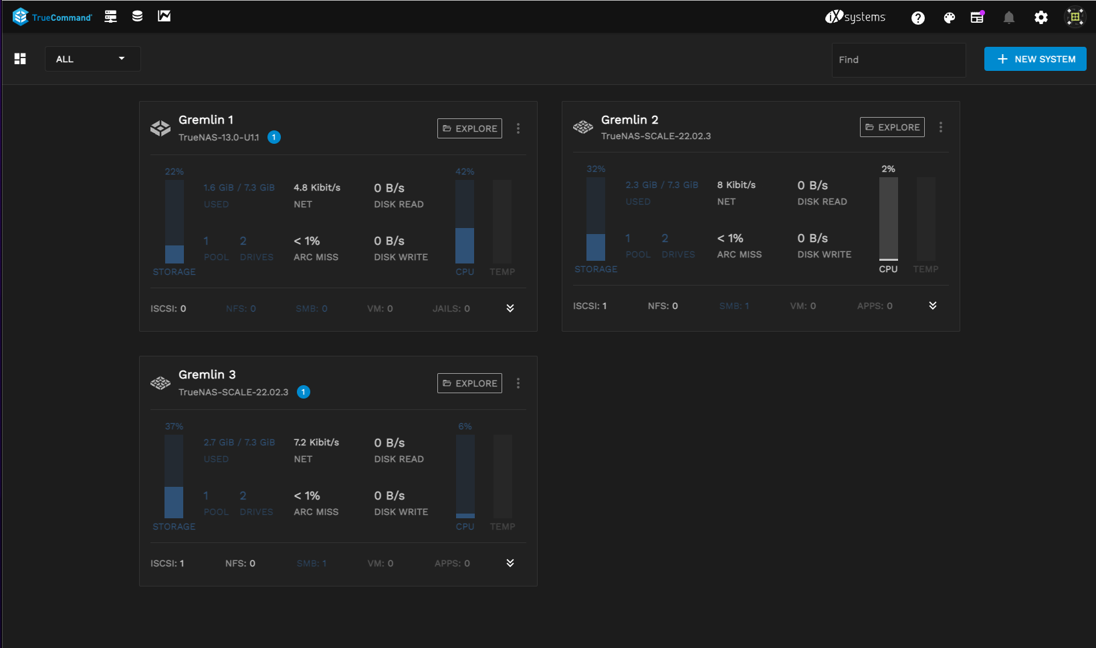Expand Gremlin 1 card details chevron
This screenshot has width=1096, height=648.
coord(510,308)
